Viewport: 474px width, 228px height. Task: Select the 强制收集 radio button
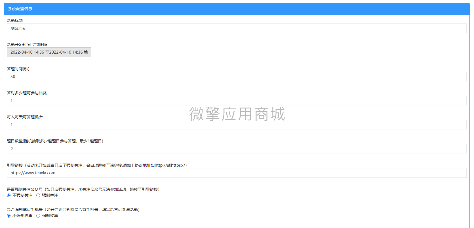38,216
